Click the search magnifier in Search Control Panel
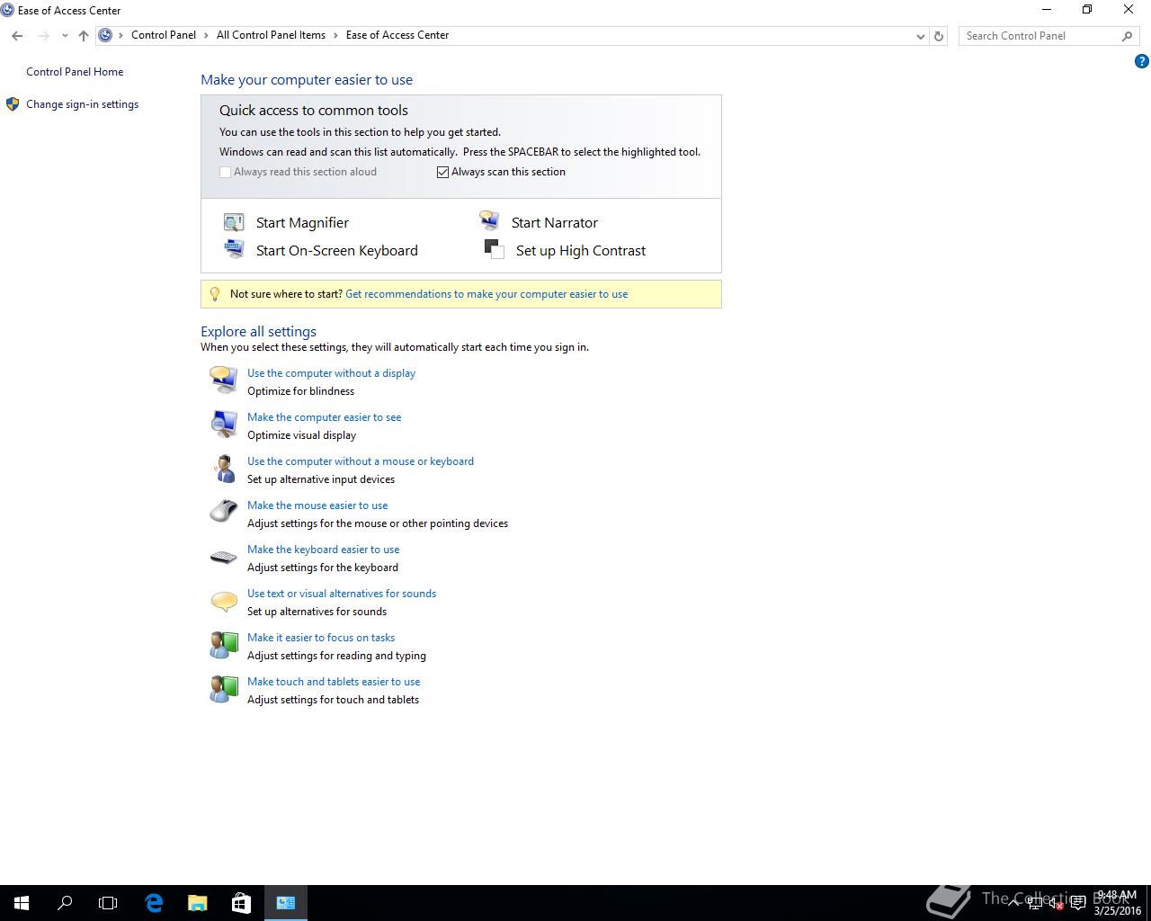Image resolution: width=1151 pixels, height=921 pixels. click(1127, 36)
